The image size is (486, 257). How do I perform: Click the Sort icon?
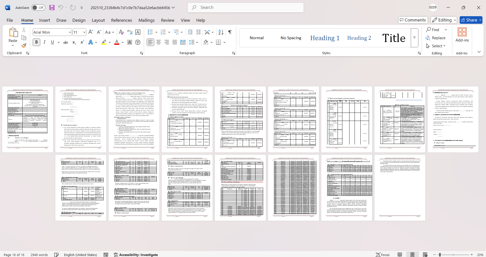pyautogui.click(x=221, y=32)
